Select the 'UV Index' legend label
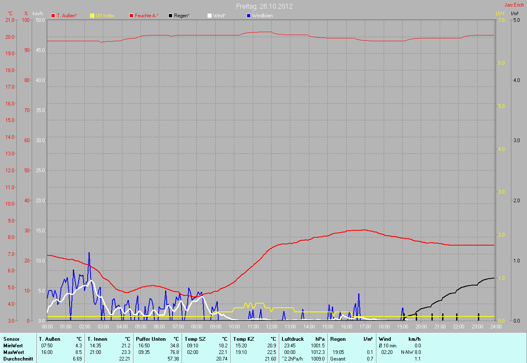This screenshot has height=363, width=527. coord(105,16)
